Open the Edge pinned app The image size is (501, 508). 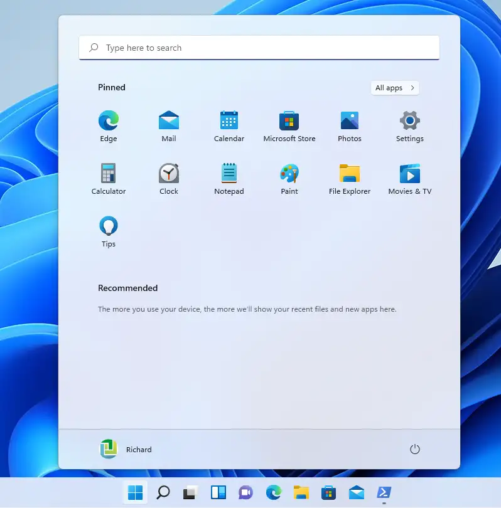click(x=109, y=127)
